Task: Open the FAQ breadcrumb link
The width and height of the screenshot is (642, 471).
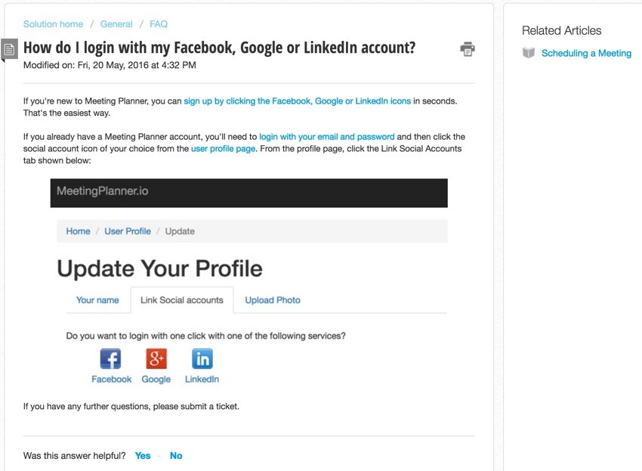Action: [159, 24]
